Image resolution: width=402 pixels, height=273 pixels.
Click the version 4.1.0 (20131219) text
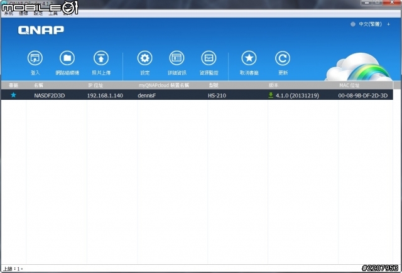click(x=297, y=95)
